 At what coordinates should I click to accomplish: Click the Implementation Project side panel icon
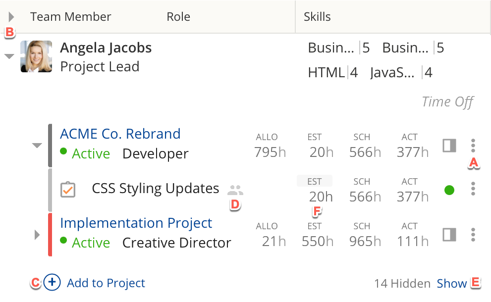point(449,235)
